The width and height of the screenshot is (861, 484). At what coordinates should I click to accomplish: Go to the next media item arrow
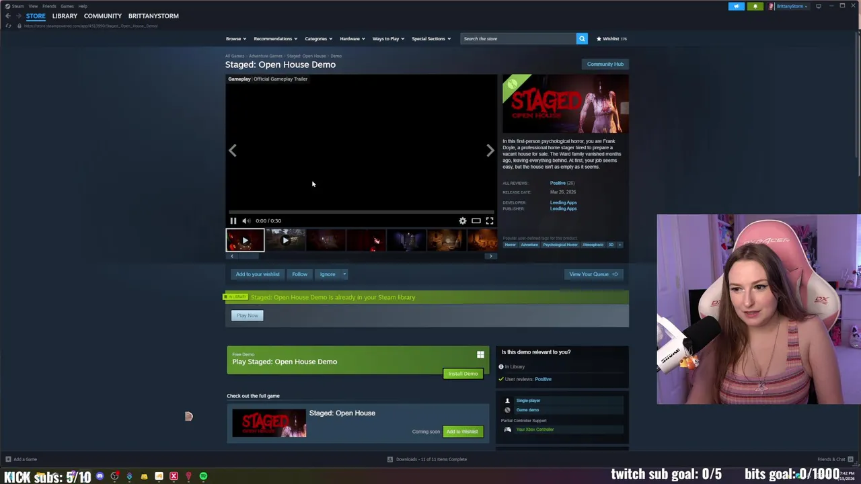(x=490, y=151)
